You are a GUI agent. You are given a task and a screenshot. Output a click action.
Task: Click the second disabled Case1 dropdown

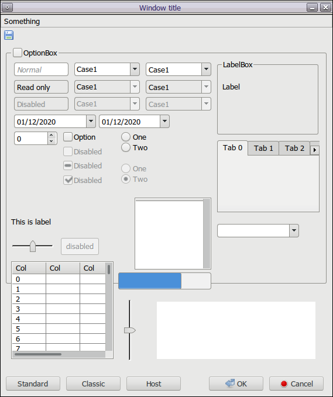tap(178, 104)
